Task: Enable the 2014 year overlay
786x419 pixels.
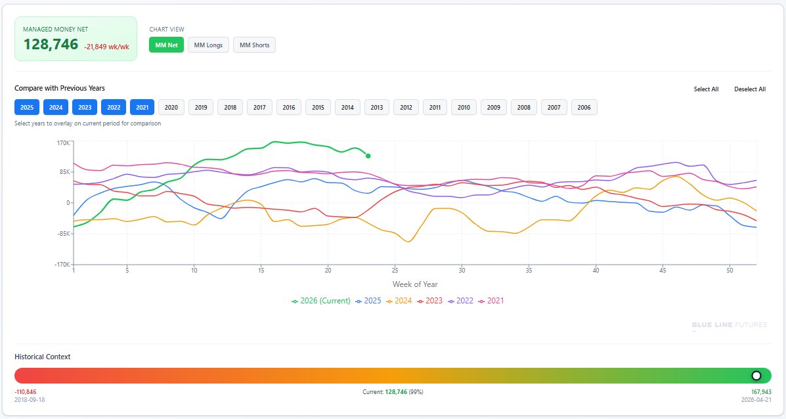Action: click(x=347, y=107)
